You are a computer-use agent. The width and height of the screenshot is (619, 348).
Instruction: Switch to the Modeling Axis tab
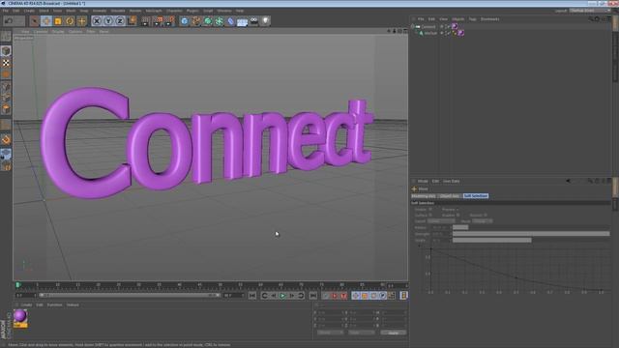click(424, 195)
